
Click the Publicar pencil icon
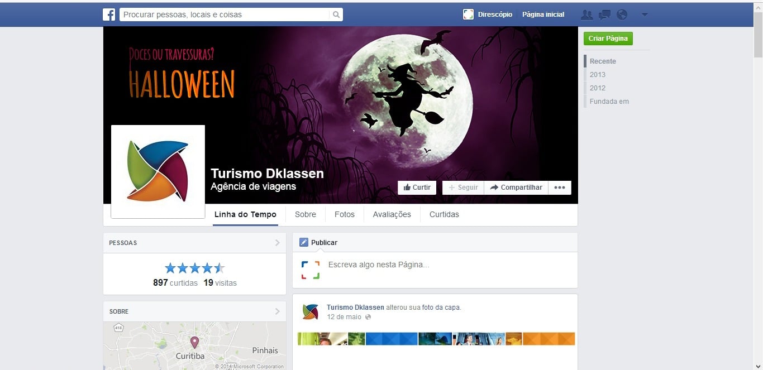tap(304, 242)
